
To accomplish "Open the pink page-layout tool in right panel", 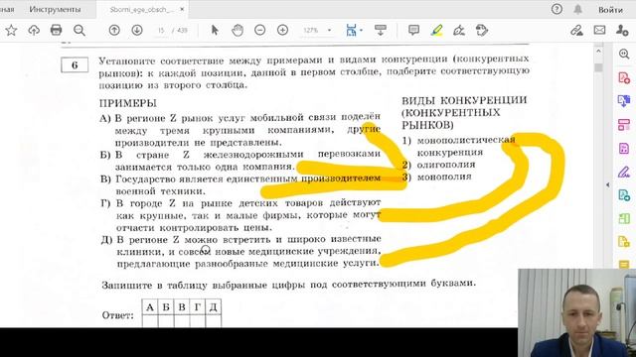I will [624, 124].
